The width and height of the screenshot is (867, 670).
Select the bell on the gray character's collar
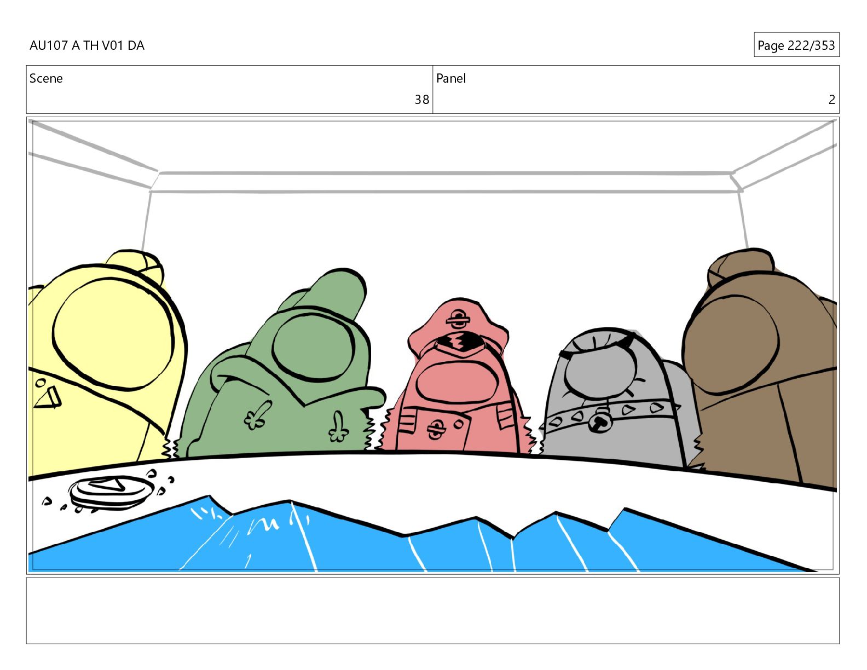click(600, 421)
